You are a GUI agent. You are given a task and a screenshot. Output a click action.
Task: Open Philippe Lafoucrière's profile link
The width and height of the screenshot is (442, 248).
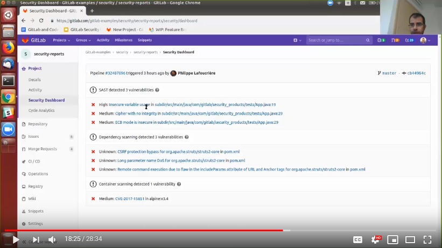197,73
